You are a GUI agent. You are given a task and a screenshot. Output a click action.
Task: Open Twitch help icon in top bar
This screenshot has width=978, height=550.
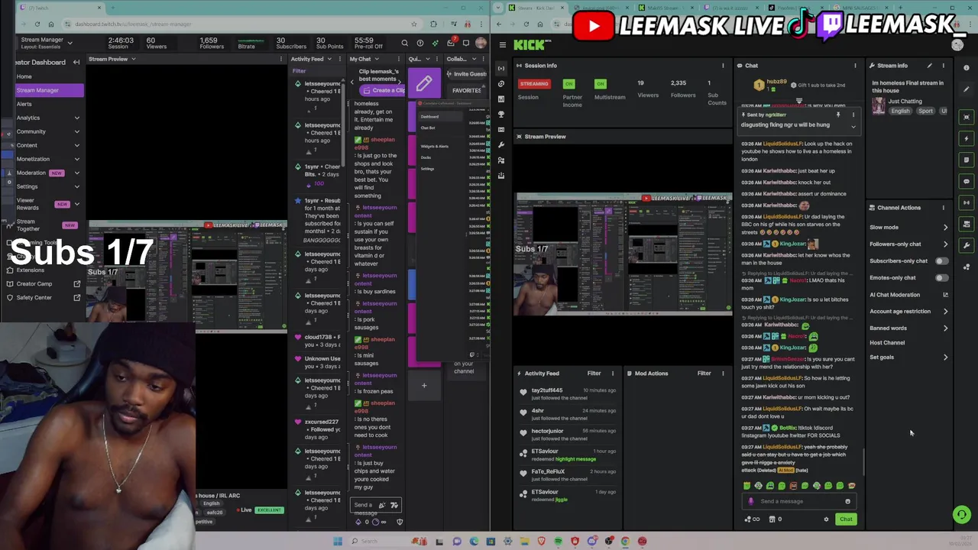click(420, 44)
